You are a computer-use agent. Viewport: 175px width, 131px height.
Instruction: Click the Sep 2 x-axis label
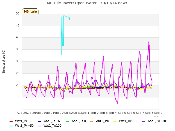95,113
